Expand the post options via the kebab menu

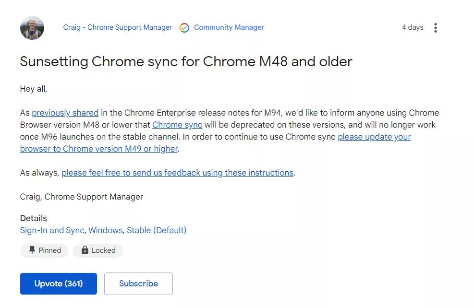click(x=435, y=27)
